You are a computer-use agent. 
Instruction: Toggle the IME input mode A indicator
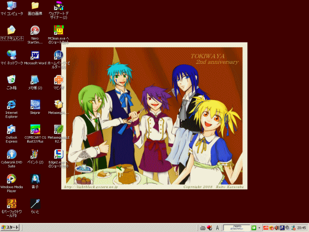coord(217,228)
